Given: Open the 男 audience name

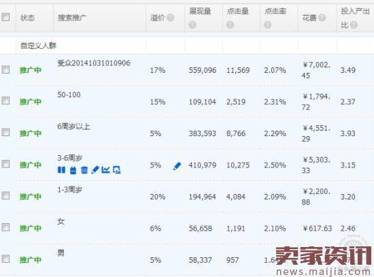Looking at the screenshot, I should coord(61,253).
